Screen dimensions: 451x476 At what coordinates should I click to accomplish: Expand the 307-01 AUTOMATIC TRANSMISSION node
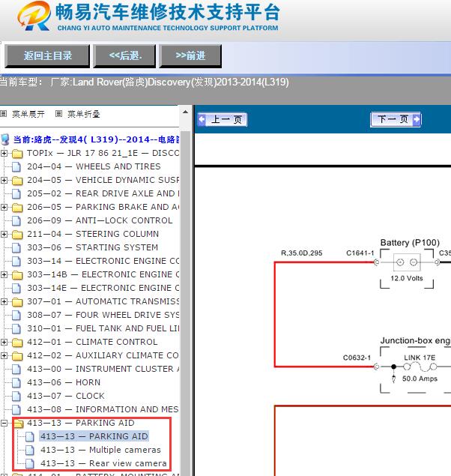(x=4, y=302)
